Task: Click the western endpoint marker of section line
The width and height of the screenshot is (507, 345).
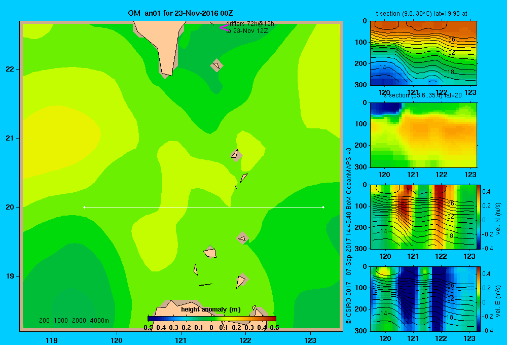Action: (x=84, y=207)
